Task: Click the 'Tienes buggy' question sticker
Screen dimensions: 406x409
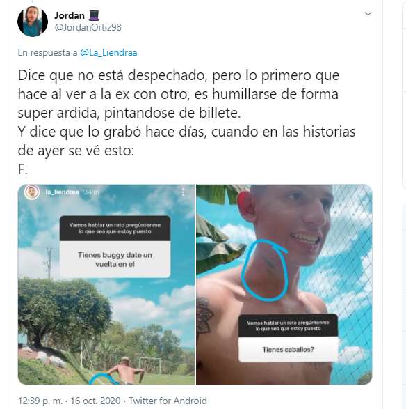Action: (115, 259)
